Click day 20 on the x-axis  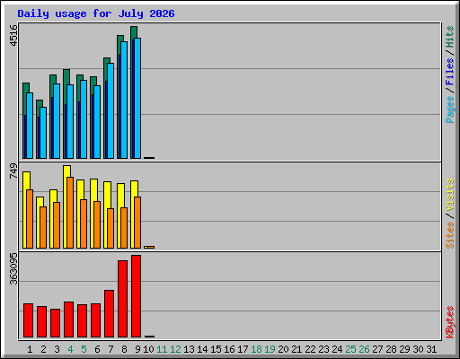[283, 349]
